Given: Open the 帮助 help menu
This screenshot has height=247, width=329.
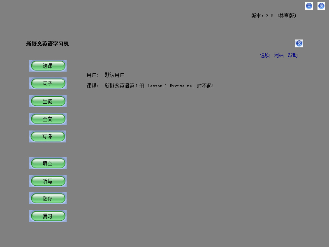Looking at the screenshot, I should tap(293, 55).
